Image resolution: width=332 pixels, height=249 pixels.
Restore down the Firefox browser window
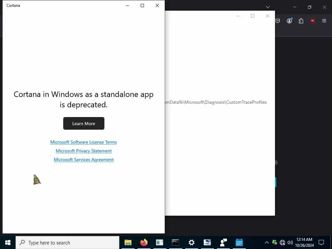(x=310, y=7)
